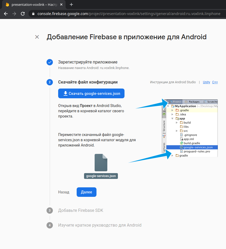The image size is (226, 249).
Task: Click the Android Studio project tree screenshot
Action: [190, 128]
